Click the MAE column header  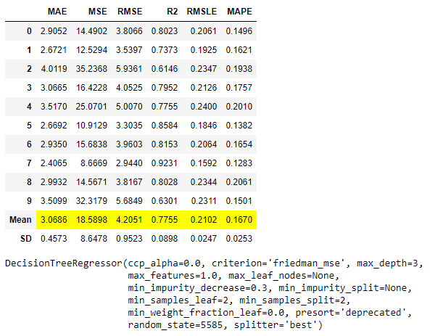coord(57,12)
